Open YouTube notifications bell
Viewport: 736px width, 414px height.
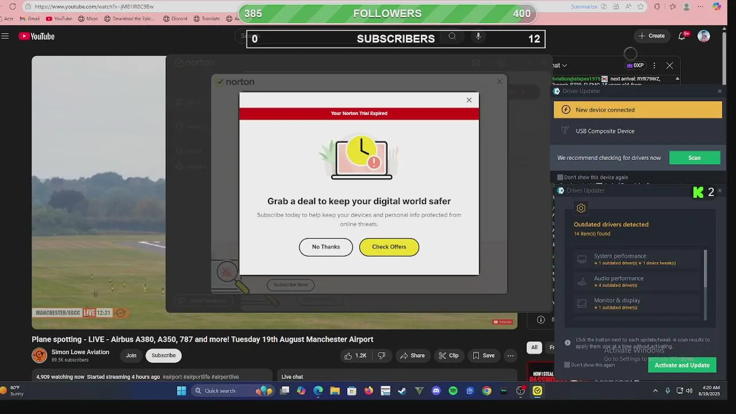coord(682,36)
